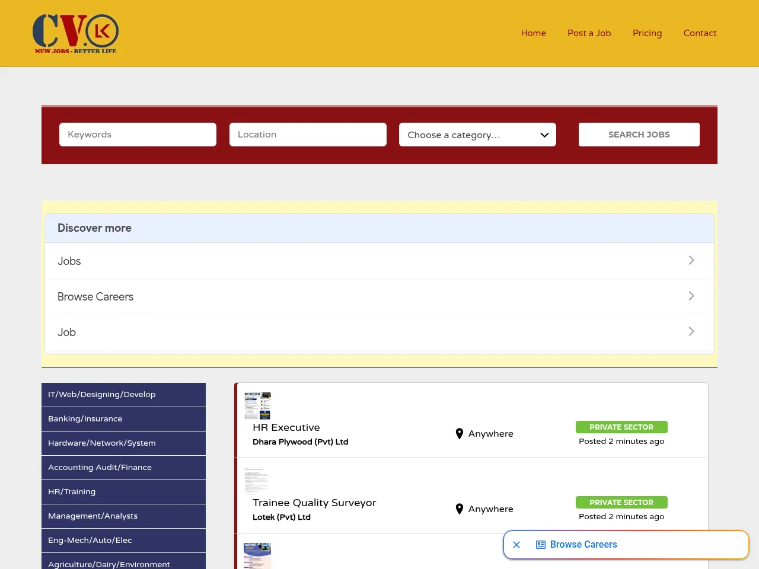This screenshot has width=759, height=569.
Task: Expand the Job row chevron
Action: 691,331
